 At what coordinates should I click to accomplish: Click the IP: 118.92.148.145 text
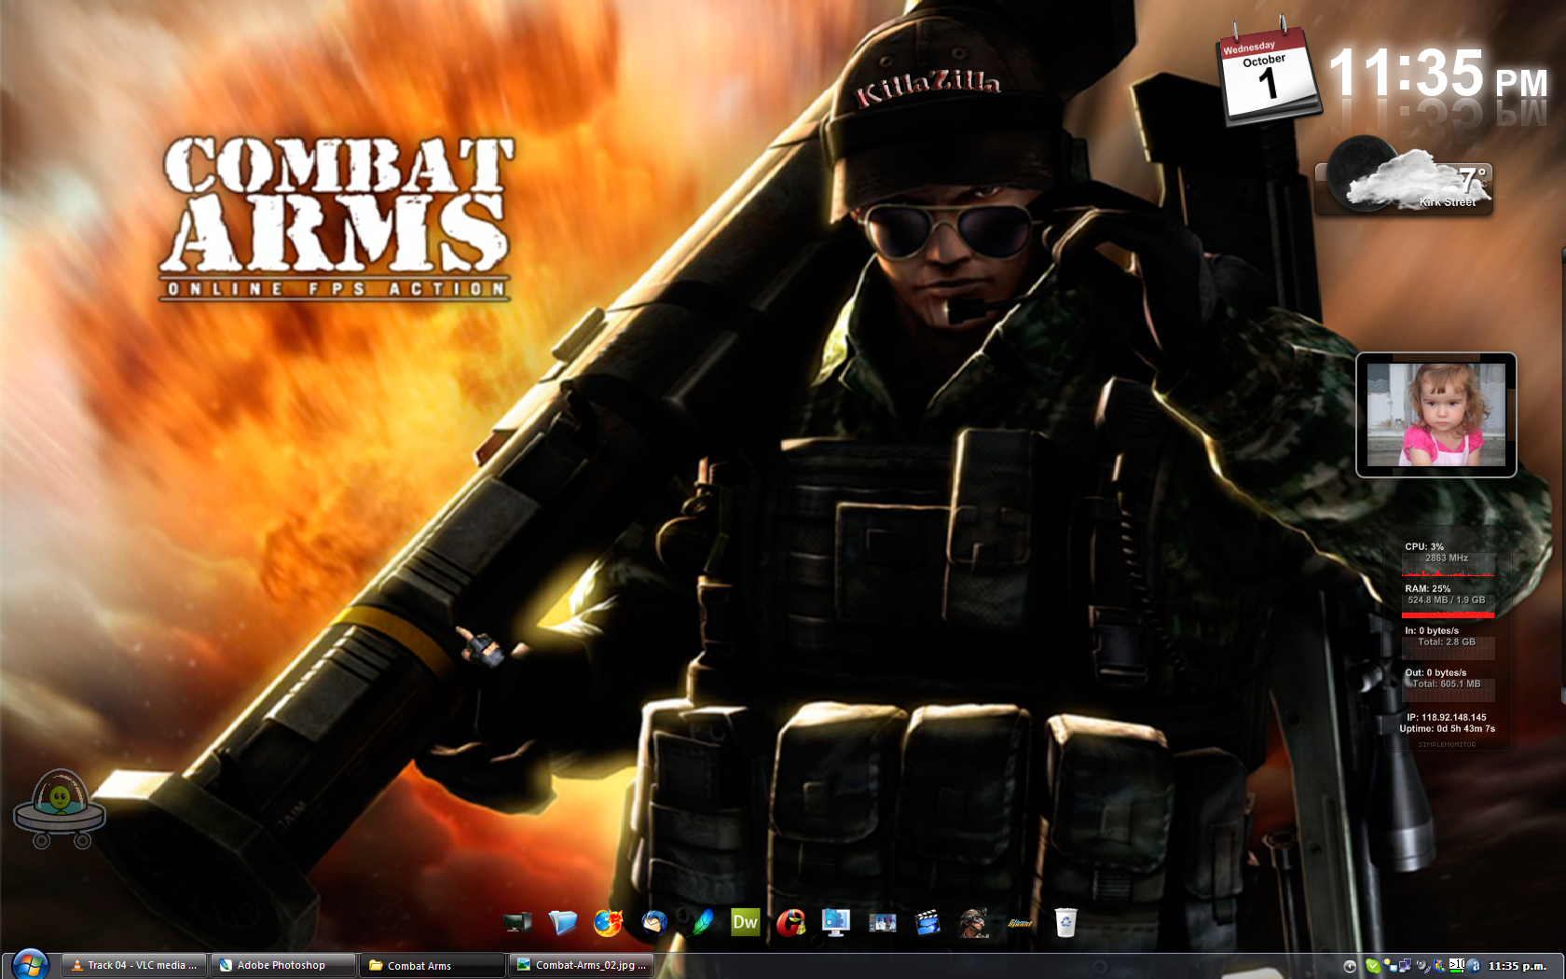[1447, 717]
